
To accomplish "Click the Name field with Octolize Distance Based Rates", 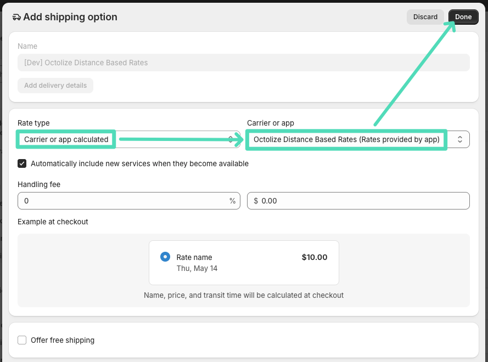I will 243,63.
